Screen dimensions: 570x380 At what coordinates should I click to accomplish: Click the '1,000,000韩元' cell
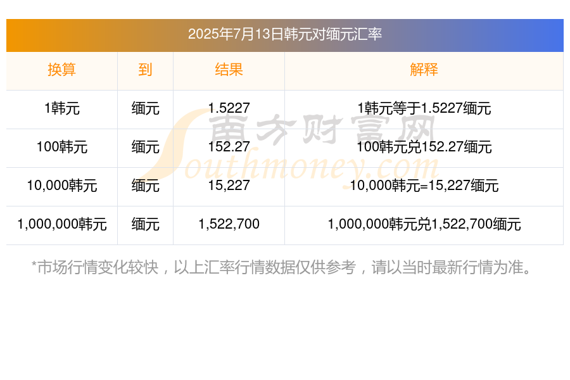coord(62,224)
